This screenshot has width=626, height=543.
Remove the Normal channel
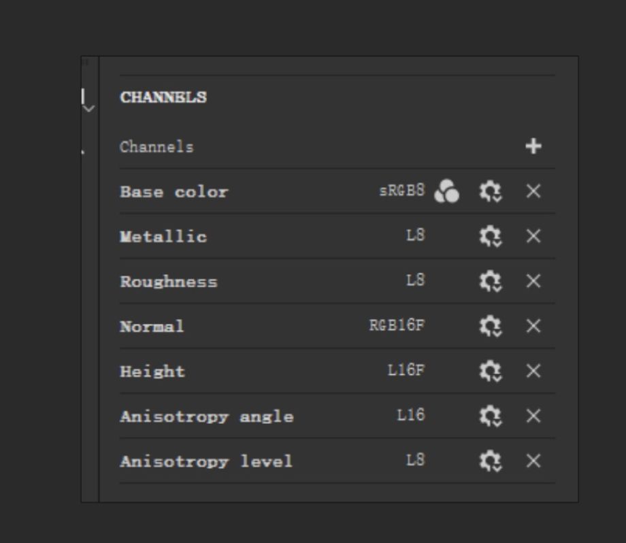(533, 327)
